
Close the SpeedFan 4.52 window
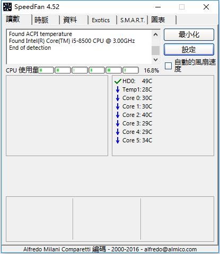coord(206,7)
